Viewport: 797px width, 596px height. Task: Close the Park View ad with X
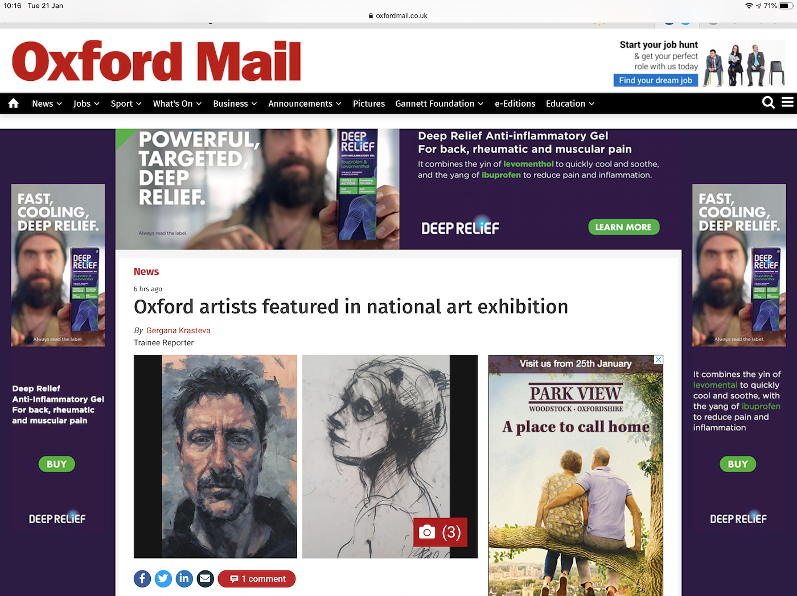[x=658, y=360]
